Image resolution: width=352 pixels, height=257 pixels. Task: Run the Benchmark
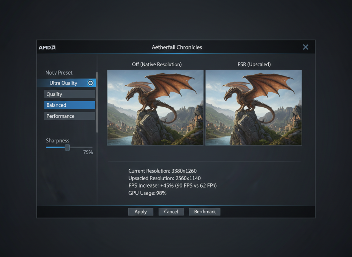pos(205,212)
